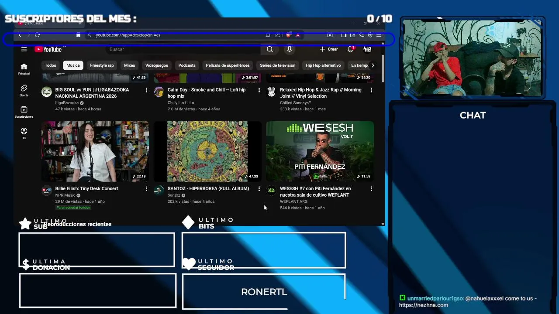The image size is (559, 314).
Task: Click the share icon in the address bar
Action: (x=278, y=35)
